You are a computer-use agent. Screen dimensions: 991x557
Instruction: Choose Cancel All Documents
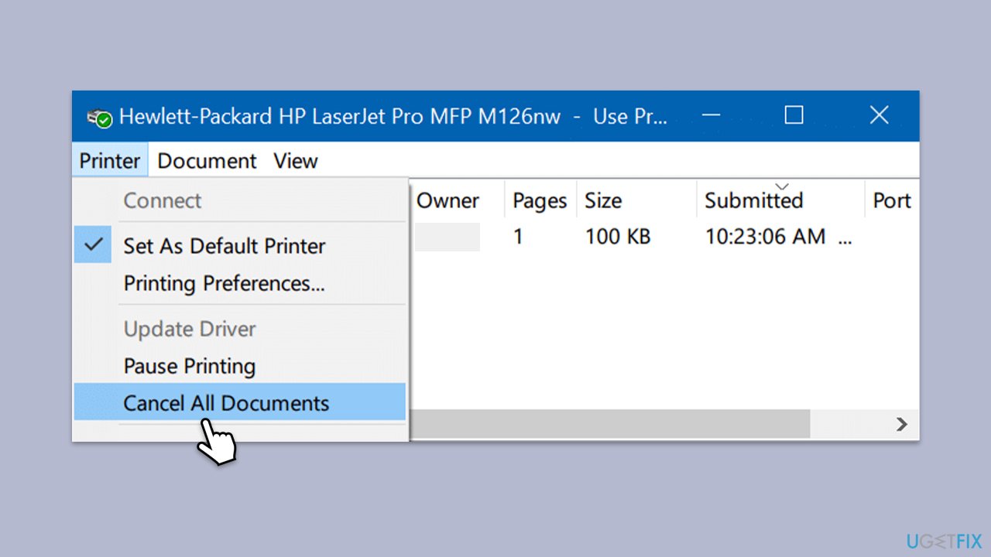(x=240, y=403)
